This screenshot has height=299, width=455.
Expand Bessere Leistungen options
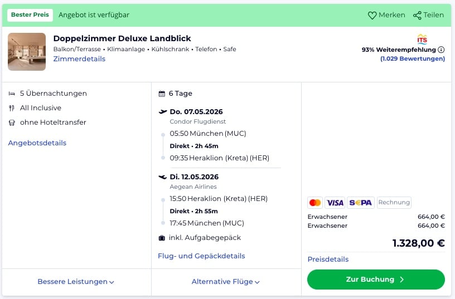click(x=76, y=282)
